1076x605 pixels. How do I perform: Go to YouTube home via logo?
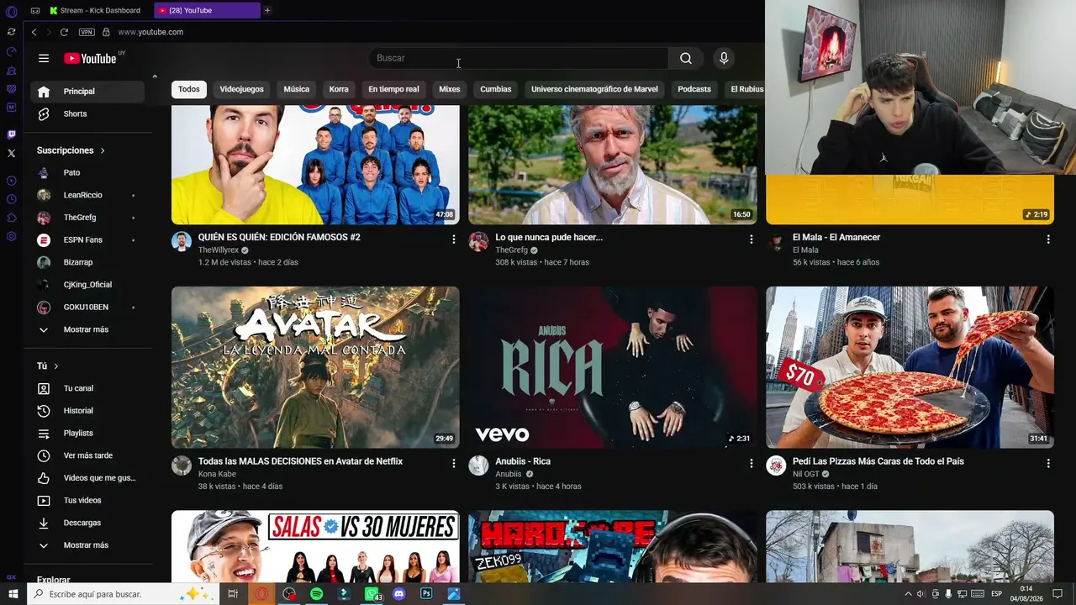coord(90,58)
